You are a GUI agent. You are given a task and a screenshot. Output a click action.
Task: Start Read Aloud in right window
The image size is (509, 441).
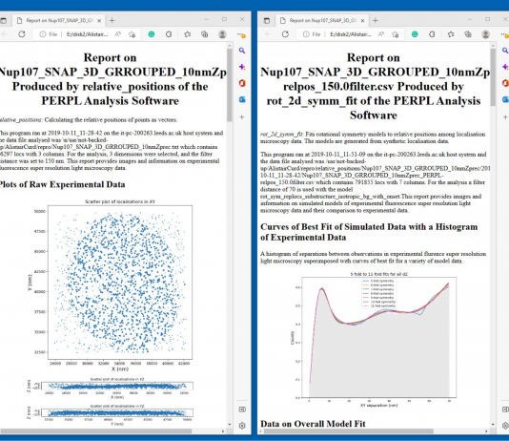coord(381,34)
